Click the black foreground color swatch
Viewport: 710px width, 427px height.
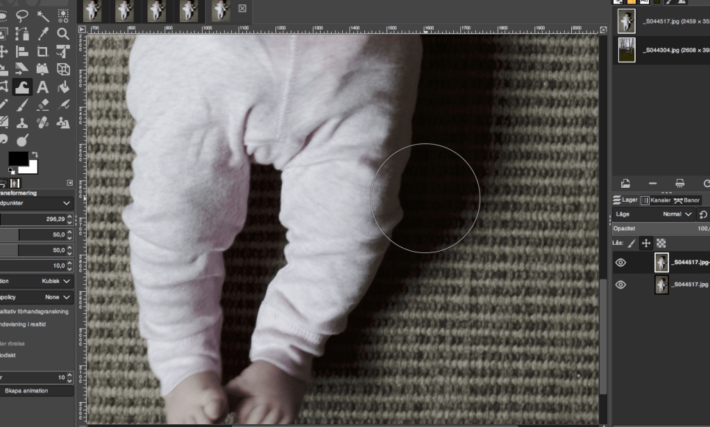point(18,159)
